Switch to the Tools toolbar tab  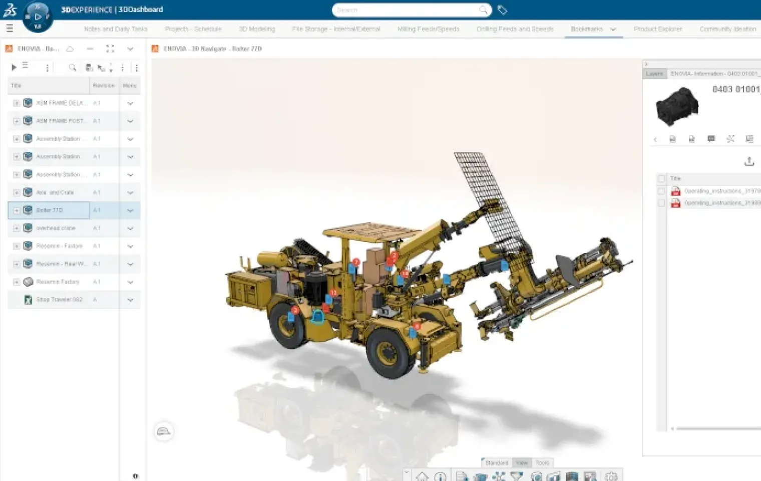tap(542, 463)
